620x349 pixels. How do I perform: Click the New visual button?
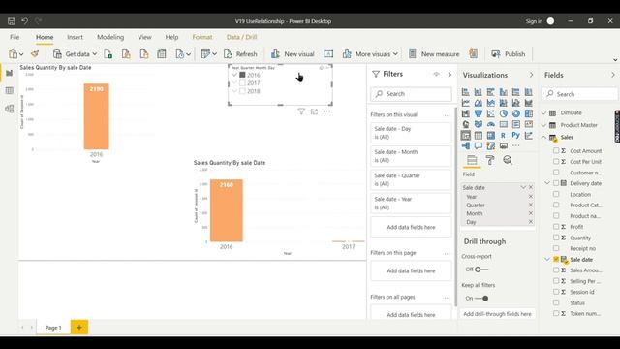(x=293, y=54)
